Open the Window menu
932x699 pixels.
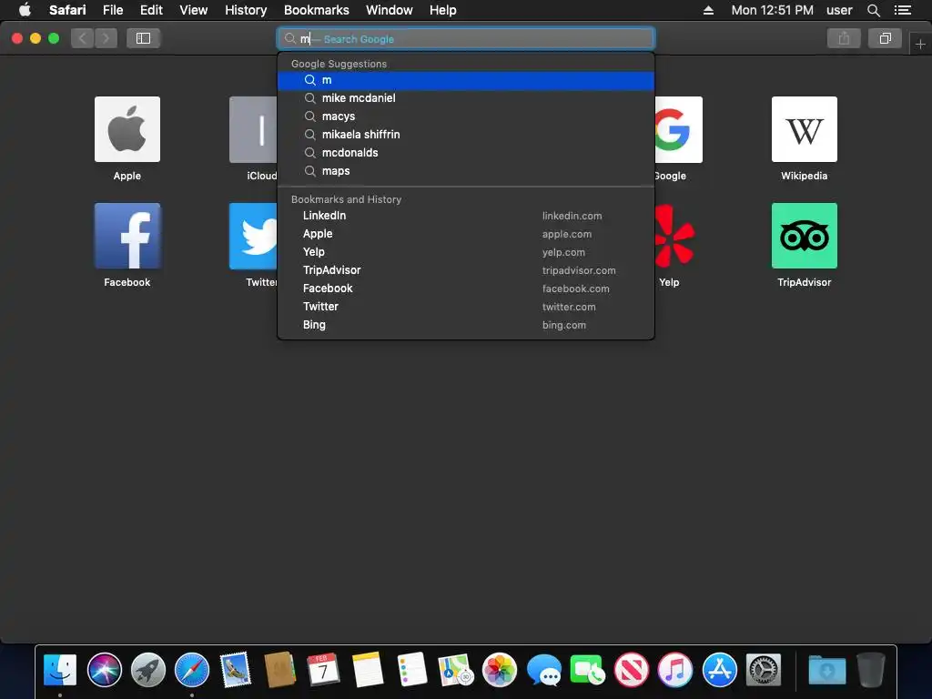(390, 10)
